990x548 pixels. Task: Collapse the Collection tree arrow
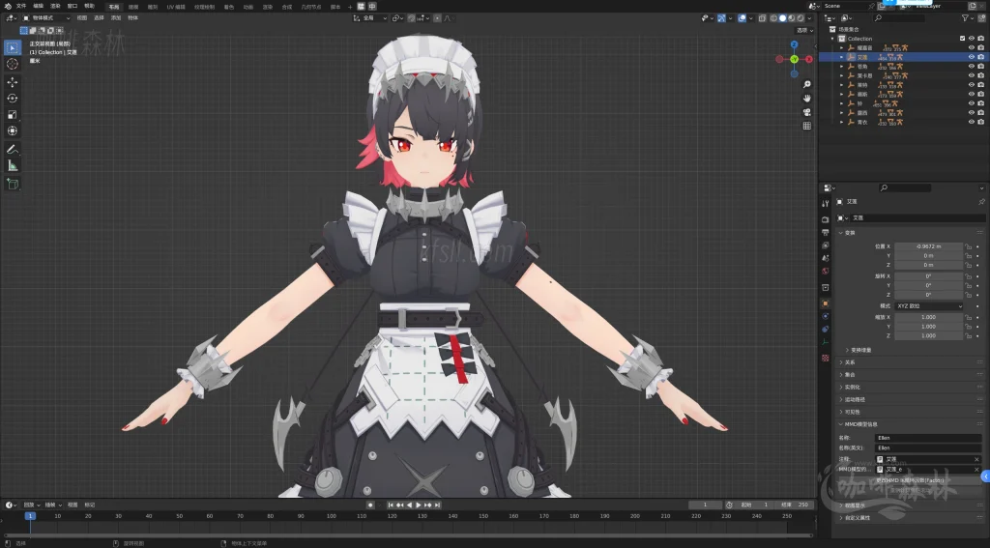pos(833,39)
